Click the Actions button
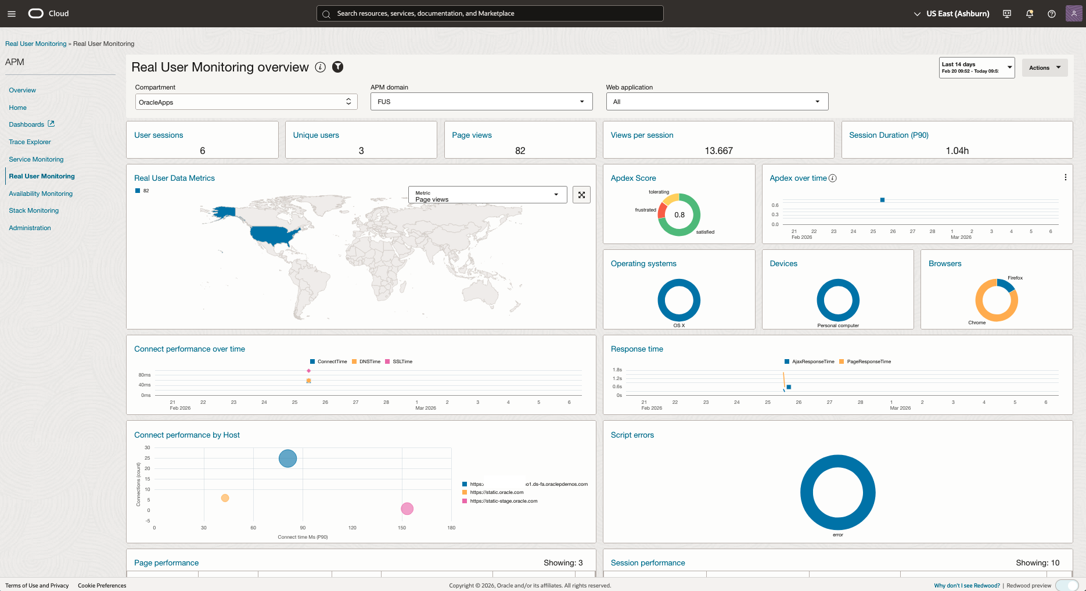The image size is (1086, 591). 1044,67
